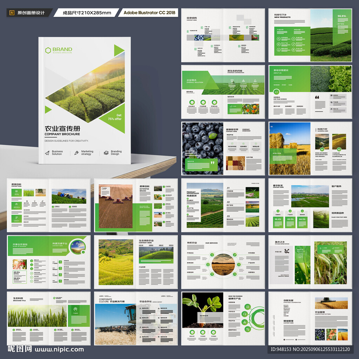Click the 客户服务 heading
359x359 pixels.
point(336,187)
